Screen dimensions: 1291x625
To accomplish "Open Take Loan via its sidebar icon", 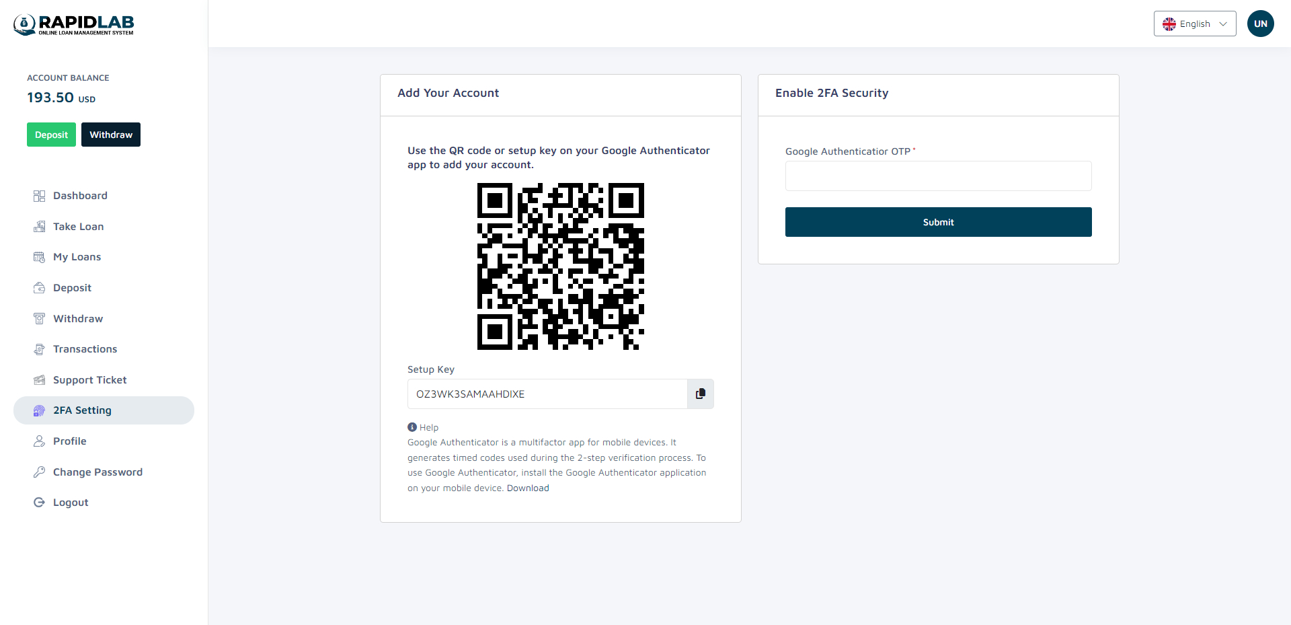I will (39, 227).
